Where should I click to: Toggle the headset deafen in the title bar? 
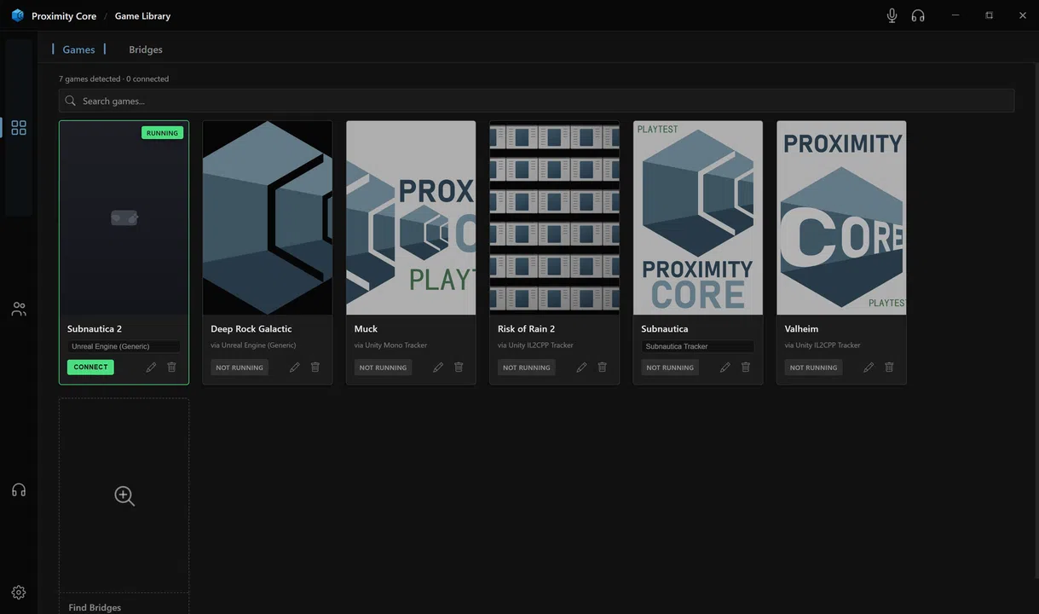[918, 15]
